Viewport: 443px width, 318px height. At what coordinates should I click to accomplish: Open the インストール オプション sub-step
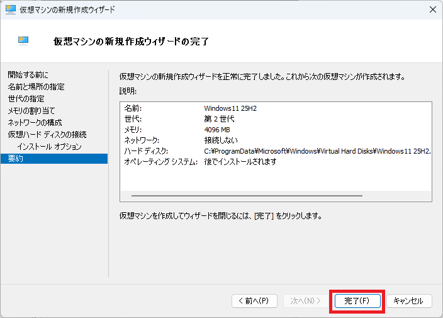pyautogui.click(x=50, y=147)
